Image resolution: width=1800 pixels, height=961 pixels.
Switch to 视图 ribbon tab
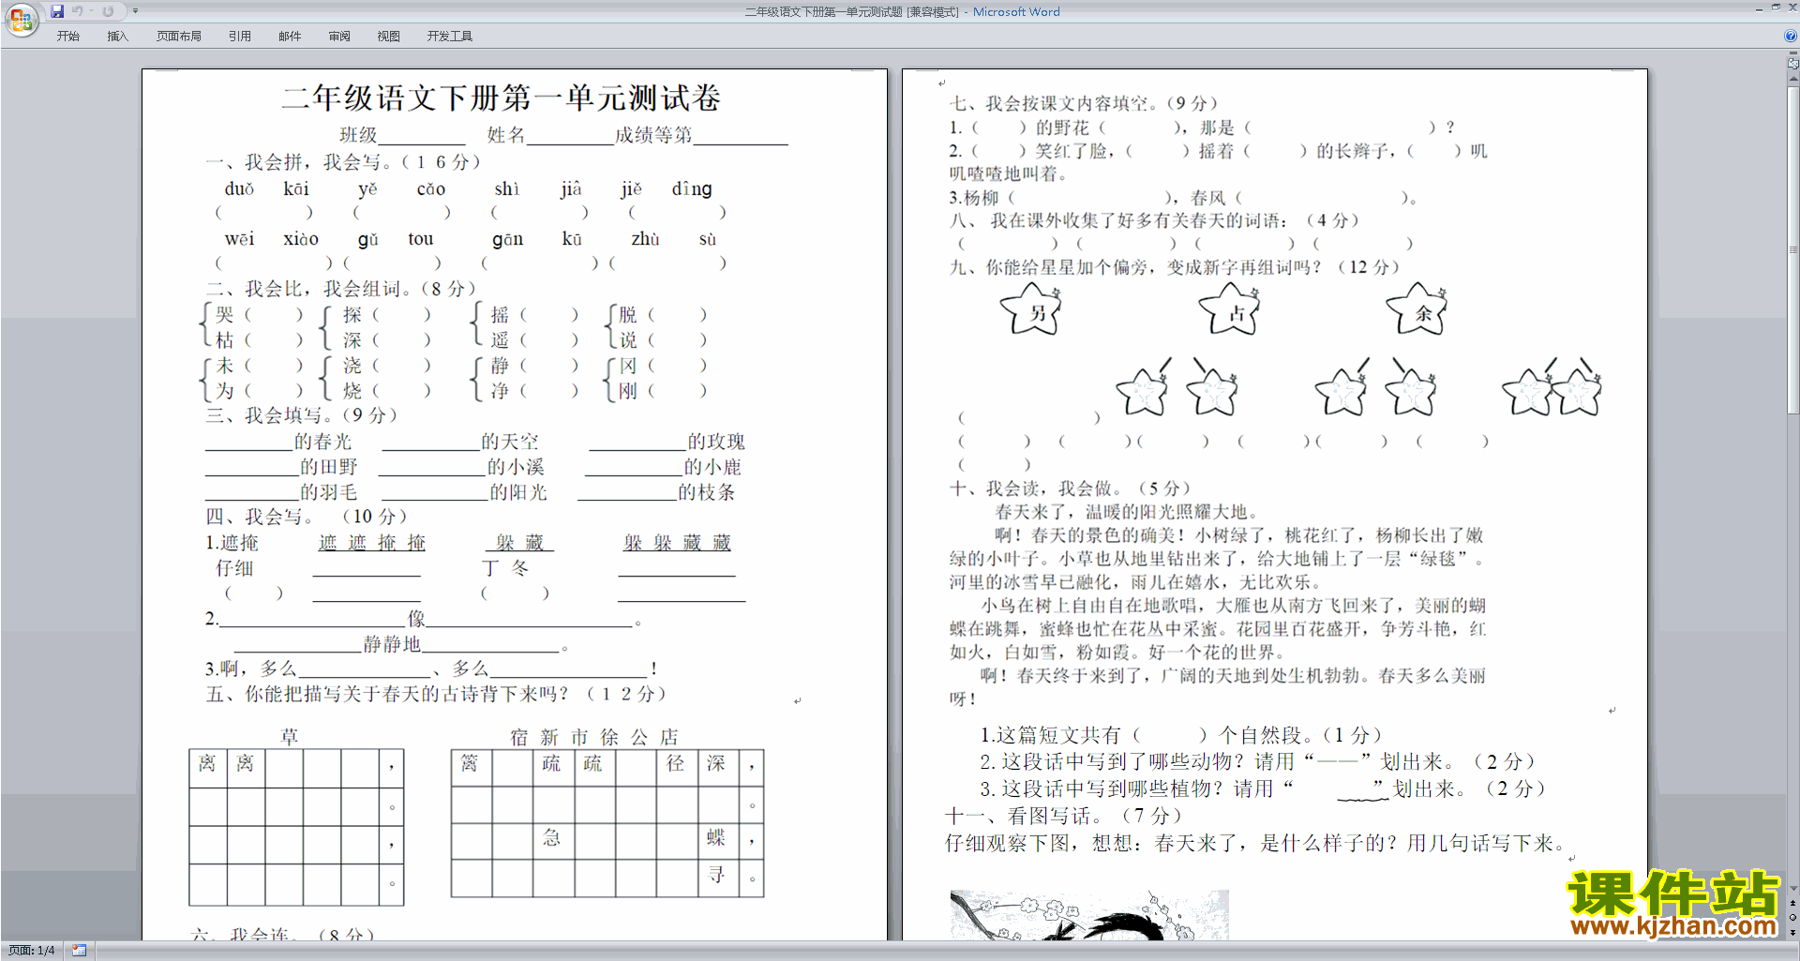point(389,37)
